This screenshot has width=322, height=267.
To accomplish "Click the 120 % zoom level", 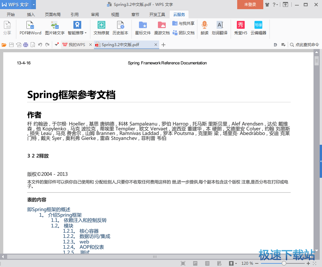I will click(x=247, y=263).
